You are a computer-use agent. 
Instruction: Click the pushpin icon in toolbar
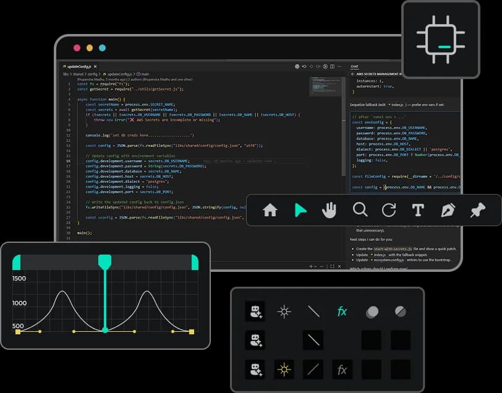478,210
